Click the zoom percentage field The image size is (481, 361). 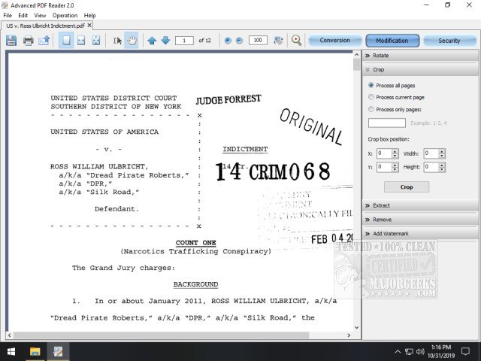point(258,40)
